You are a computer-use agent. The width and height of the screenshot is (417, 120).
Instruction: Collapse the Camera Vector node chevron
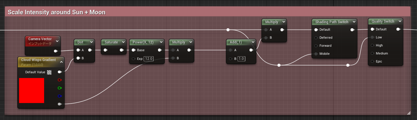click(x=57, y=41)
